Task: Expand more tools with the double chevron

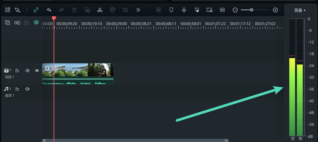Action: pyautogui.click(x=138, y=10)
